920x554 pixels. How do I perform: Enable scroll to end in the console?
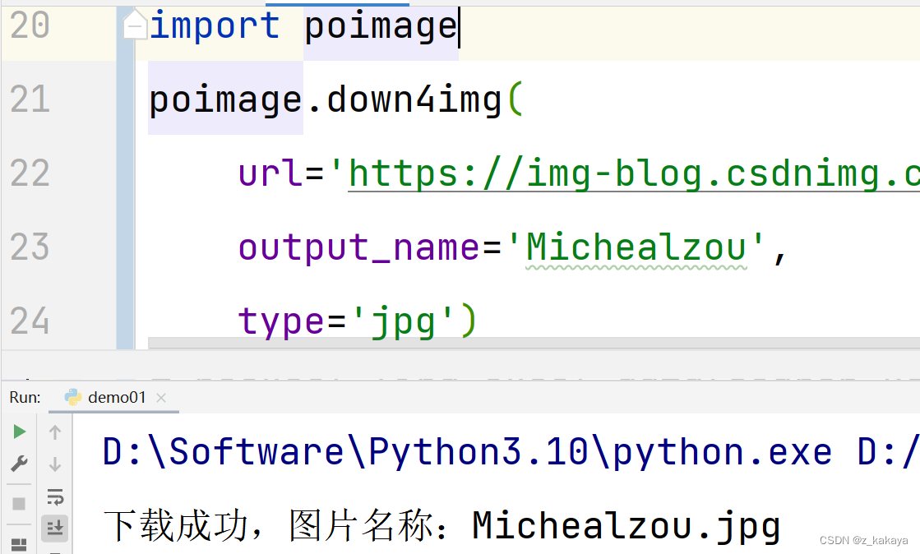tap(55, 529)
